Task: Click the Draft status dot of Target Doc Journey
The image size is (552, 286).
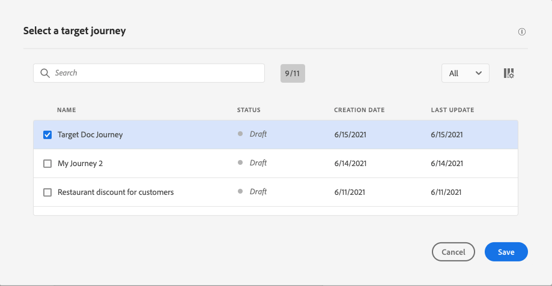Action: click(240, 134)
